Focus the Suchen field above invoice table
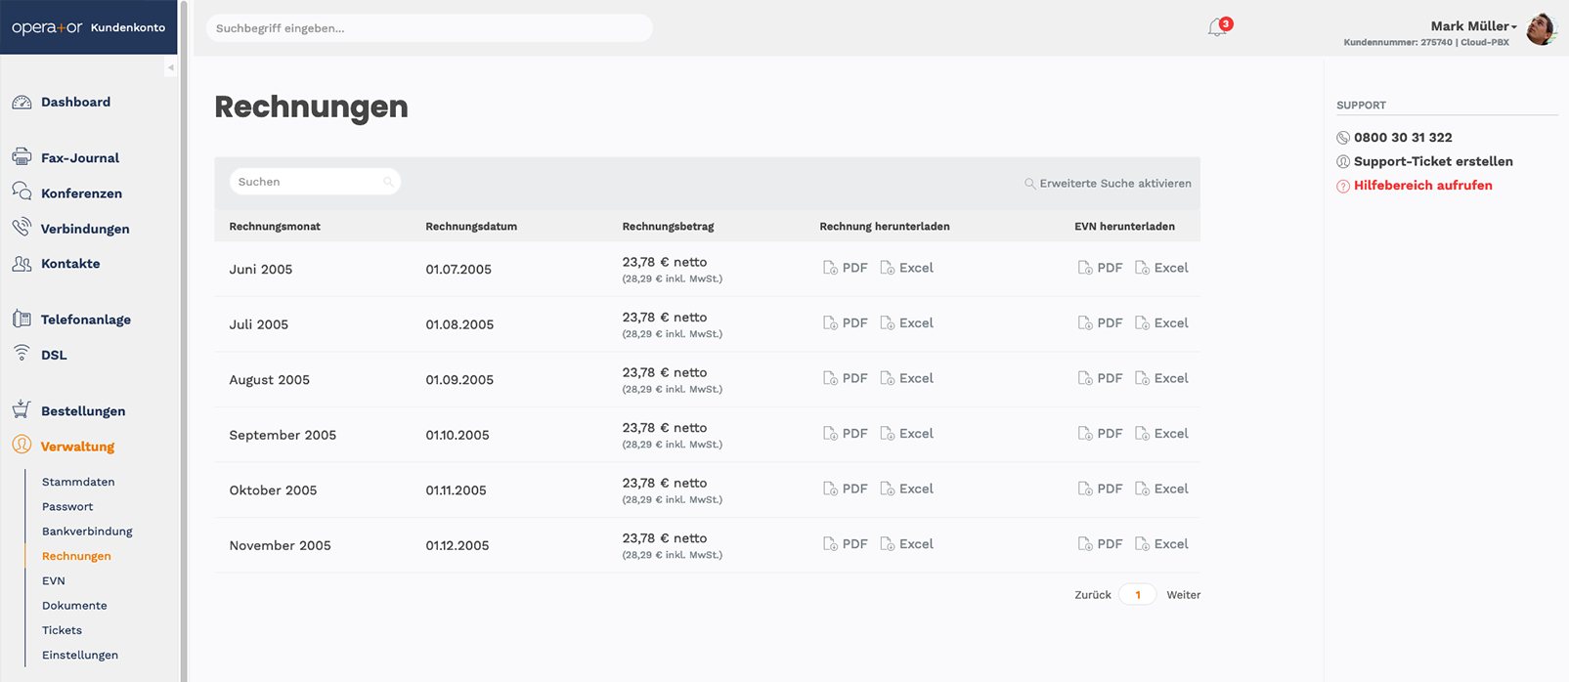The height and width of the screenshot is (682, 1569). click(x=315, y=182)
